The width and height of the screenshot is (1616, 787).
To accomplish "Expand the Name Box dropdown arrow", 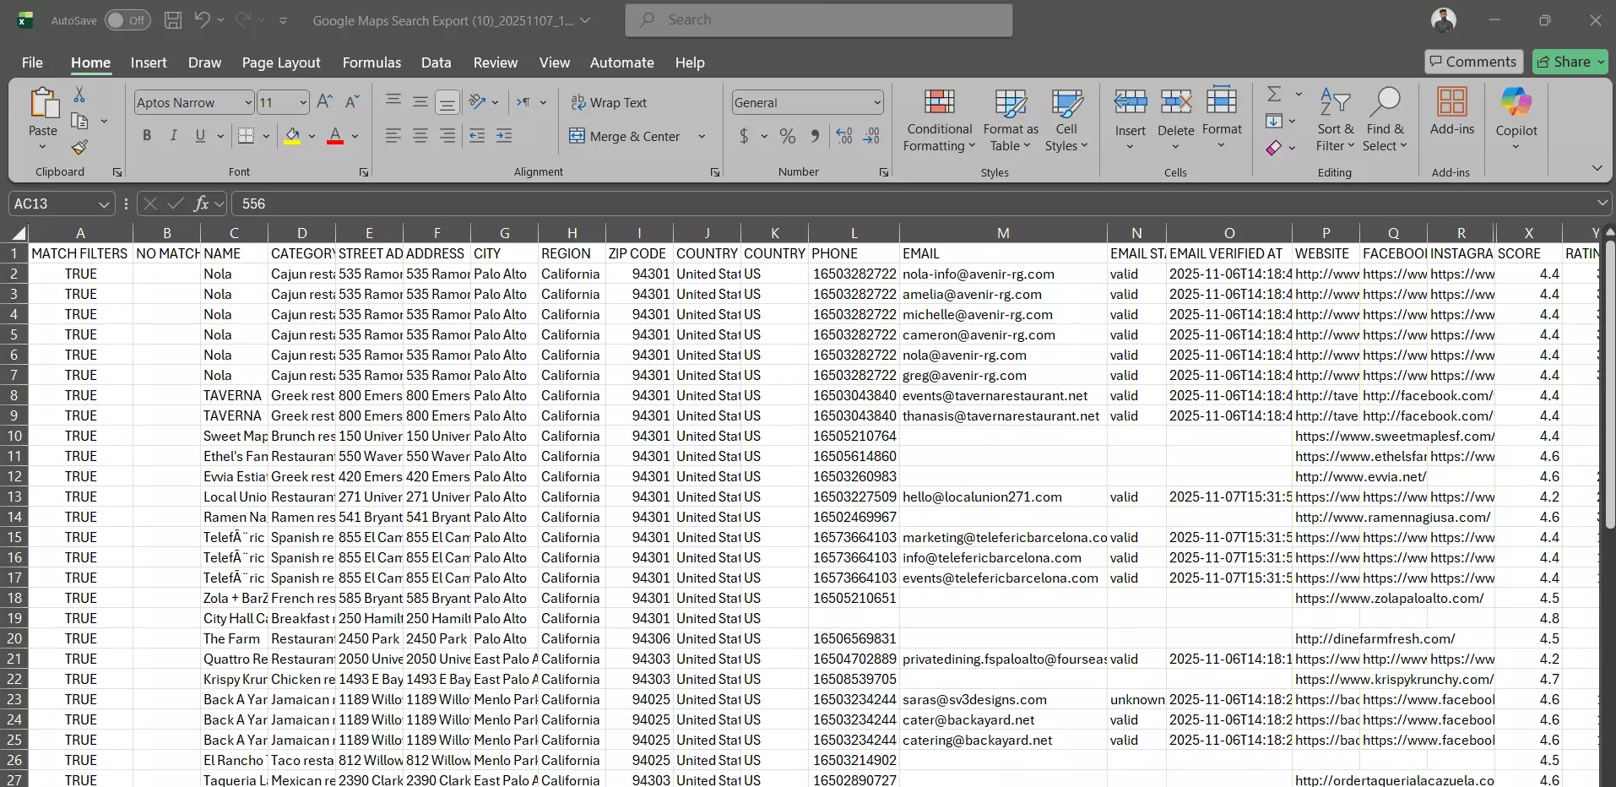I will pos(103,204).
